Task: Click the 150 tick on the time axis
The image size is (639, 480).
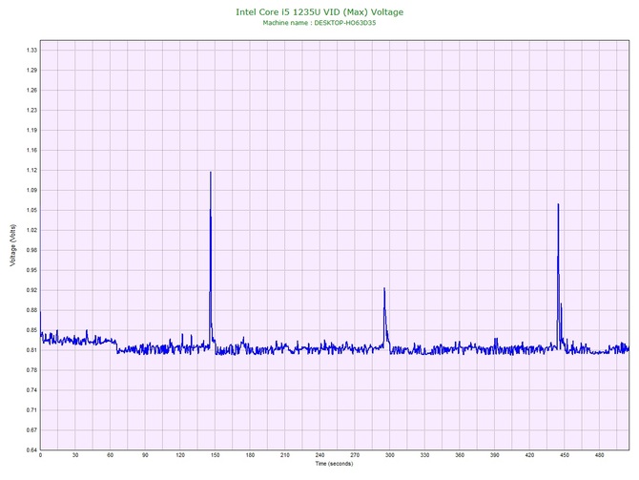Action: [216, 455]
